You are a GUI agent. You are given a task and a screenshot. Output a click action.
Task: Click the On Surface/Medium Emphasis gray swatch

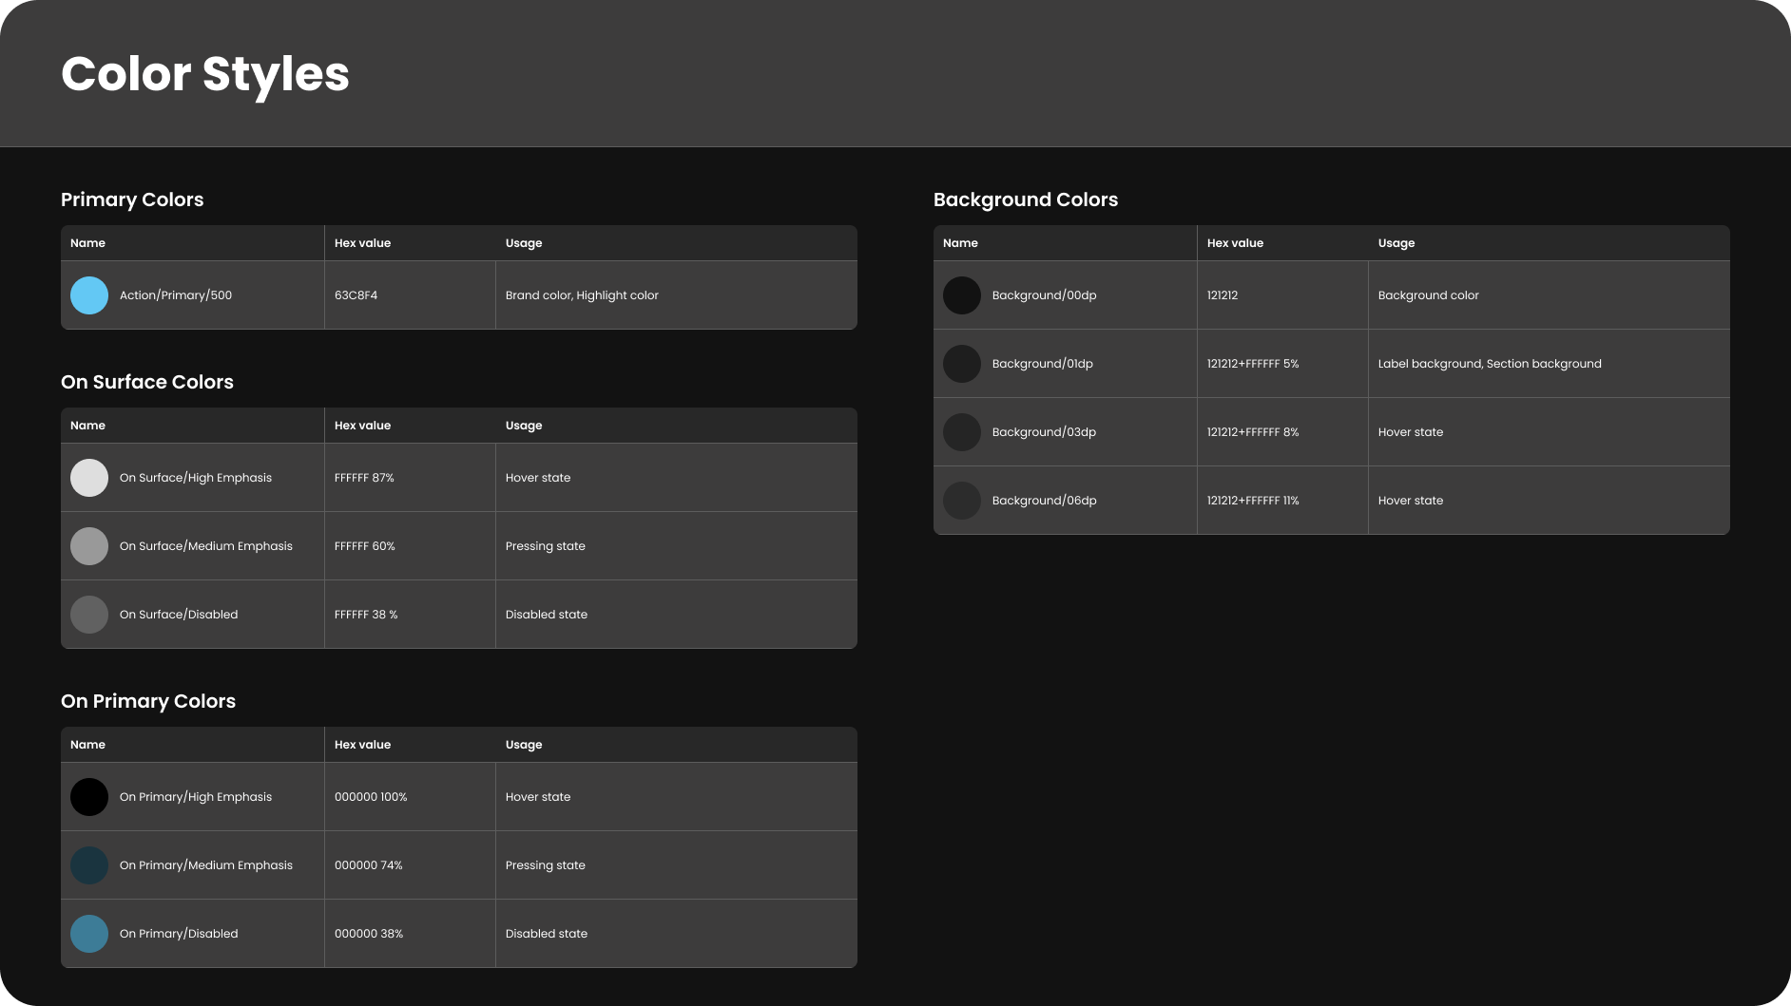(x=89, y=546)
